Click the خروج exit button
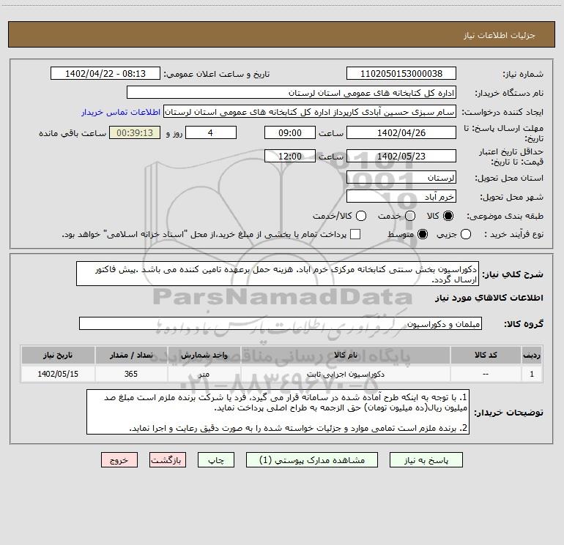The height and width of the screenshot is (545, 564). pos(119,460)
